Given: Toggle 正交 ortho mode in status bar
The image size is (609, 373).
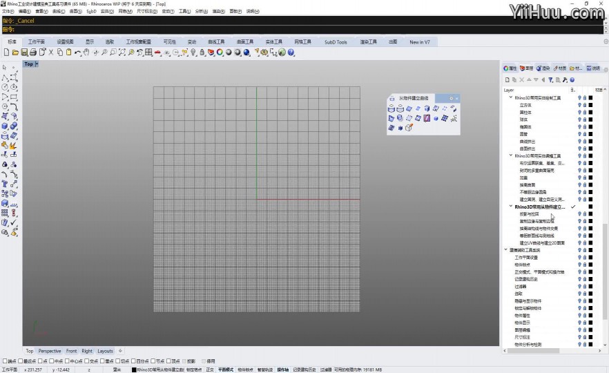Looking at the screenshot, I should pos(210,370).
